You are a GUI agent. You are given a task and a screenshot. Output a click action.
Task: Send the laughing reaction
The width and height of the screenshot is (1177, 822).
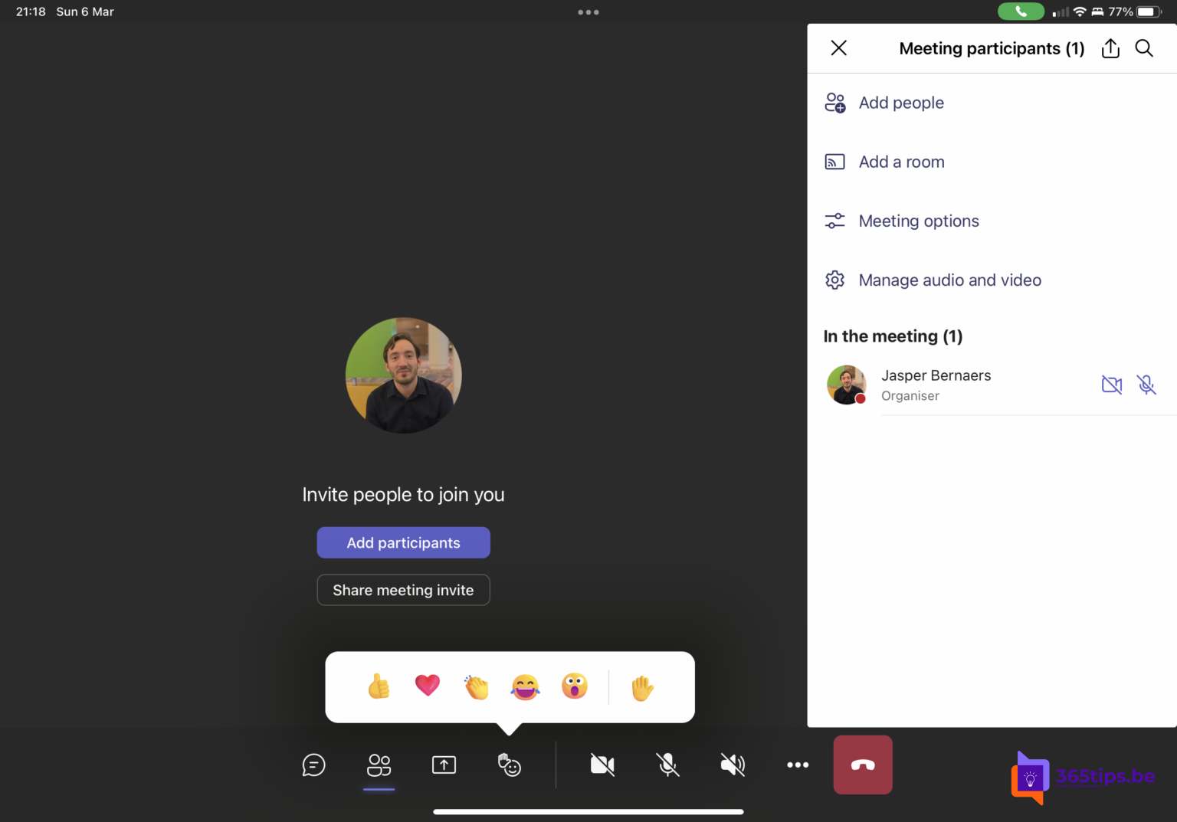point(525,686)
